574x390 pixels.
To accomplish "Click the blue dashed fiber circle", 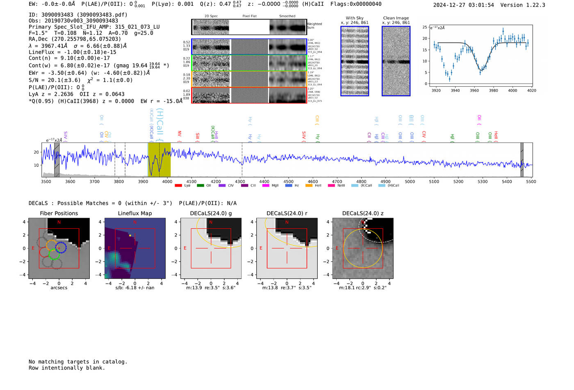I will tap(61, 247).
